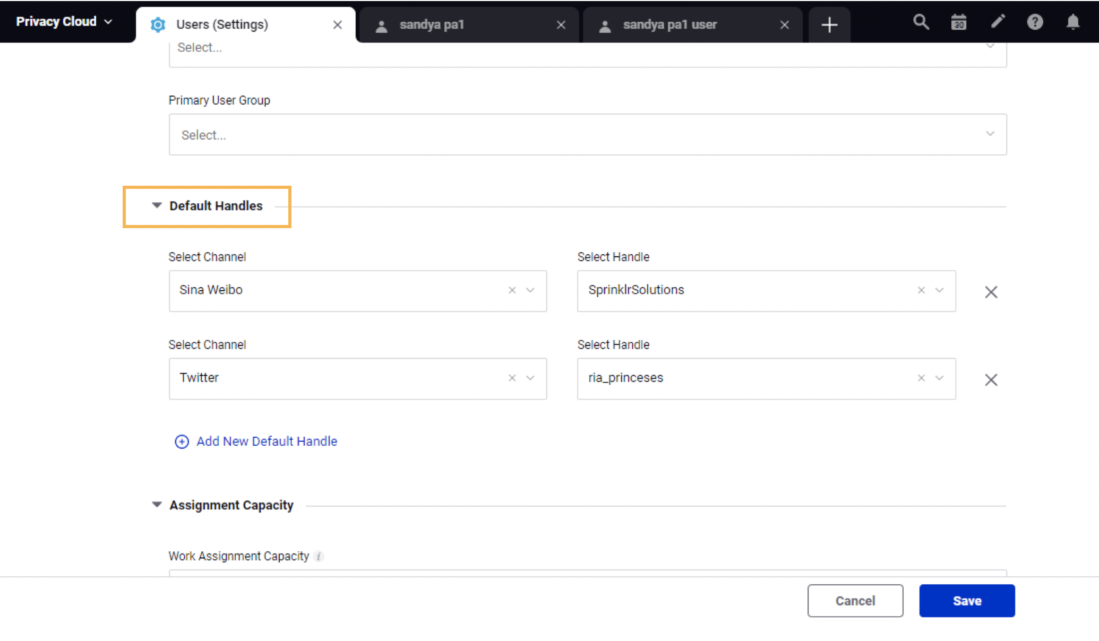Click the help question mark icon
This screenshot has height=641, width=1099.
point(1035,21)
